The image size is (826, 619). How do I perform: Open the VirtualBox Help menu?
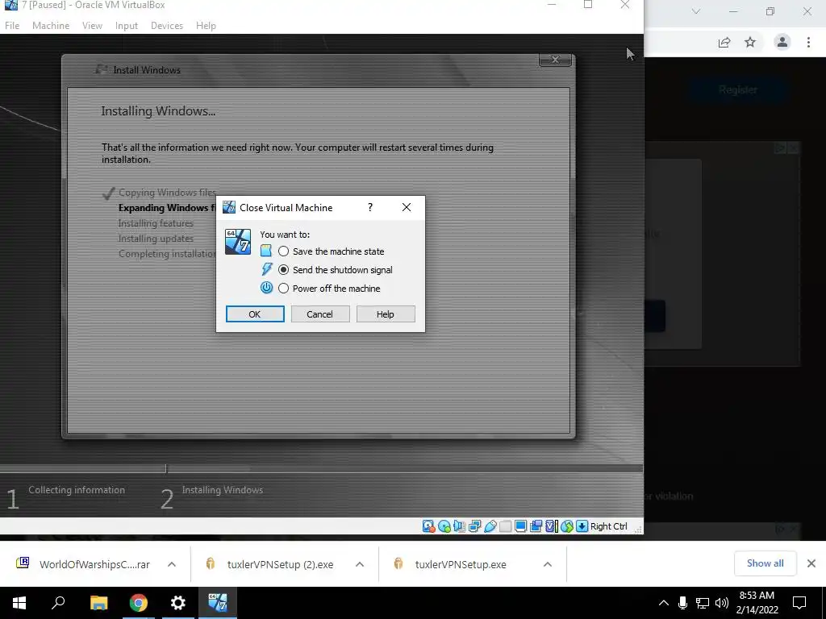[206, 25]
